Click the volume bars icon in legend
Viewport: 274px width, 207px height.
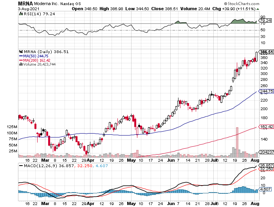tap(21, 64)
